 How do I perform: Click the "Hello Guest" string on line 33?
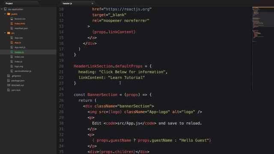pos(194,140)
